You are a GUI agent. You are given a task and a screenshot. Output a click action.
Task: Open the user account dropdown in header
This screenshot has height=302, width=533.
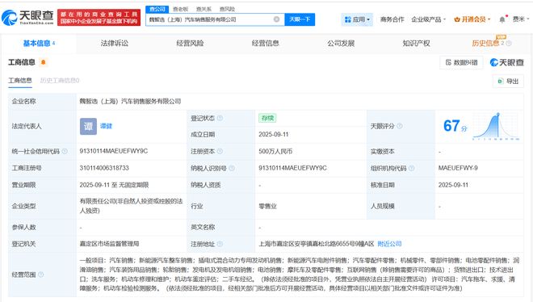[x=521, y=19]
